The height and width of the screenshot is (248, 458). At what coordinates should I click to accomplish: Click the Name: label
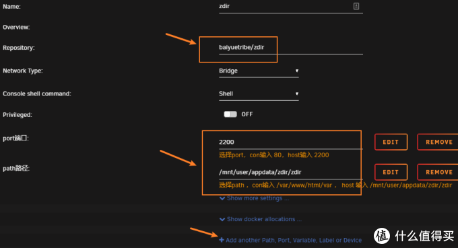pos(11,7)
